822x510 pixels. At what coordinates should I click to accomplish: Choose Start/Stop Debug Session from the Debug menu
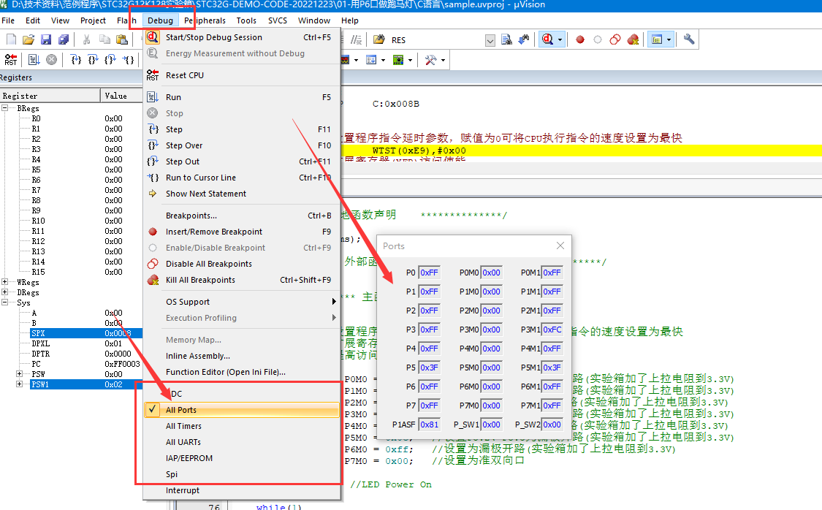pos(242,37)
